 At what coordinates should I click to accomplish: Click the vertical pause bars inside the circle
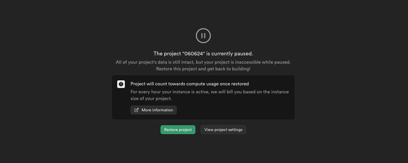click(203, 36)
